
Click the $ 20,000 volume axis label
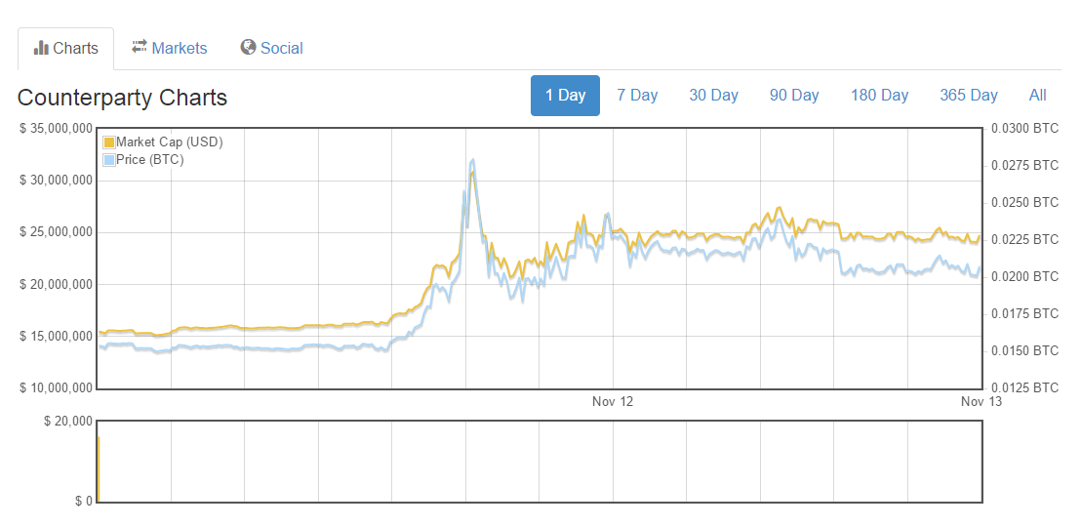pyautogui.click(x=68, y=421)
